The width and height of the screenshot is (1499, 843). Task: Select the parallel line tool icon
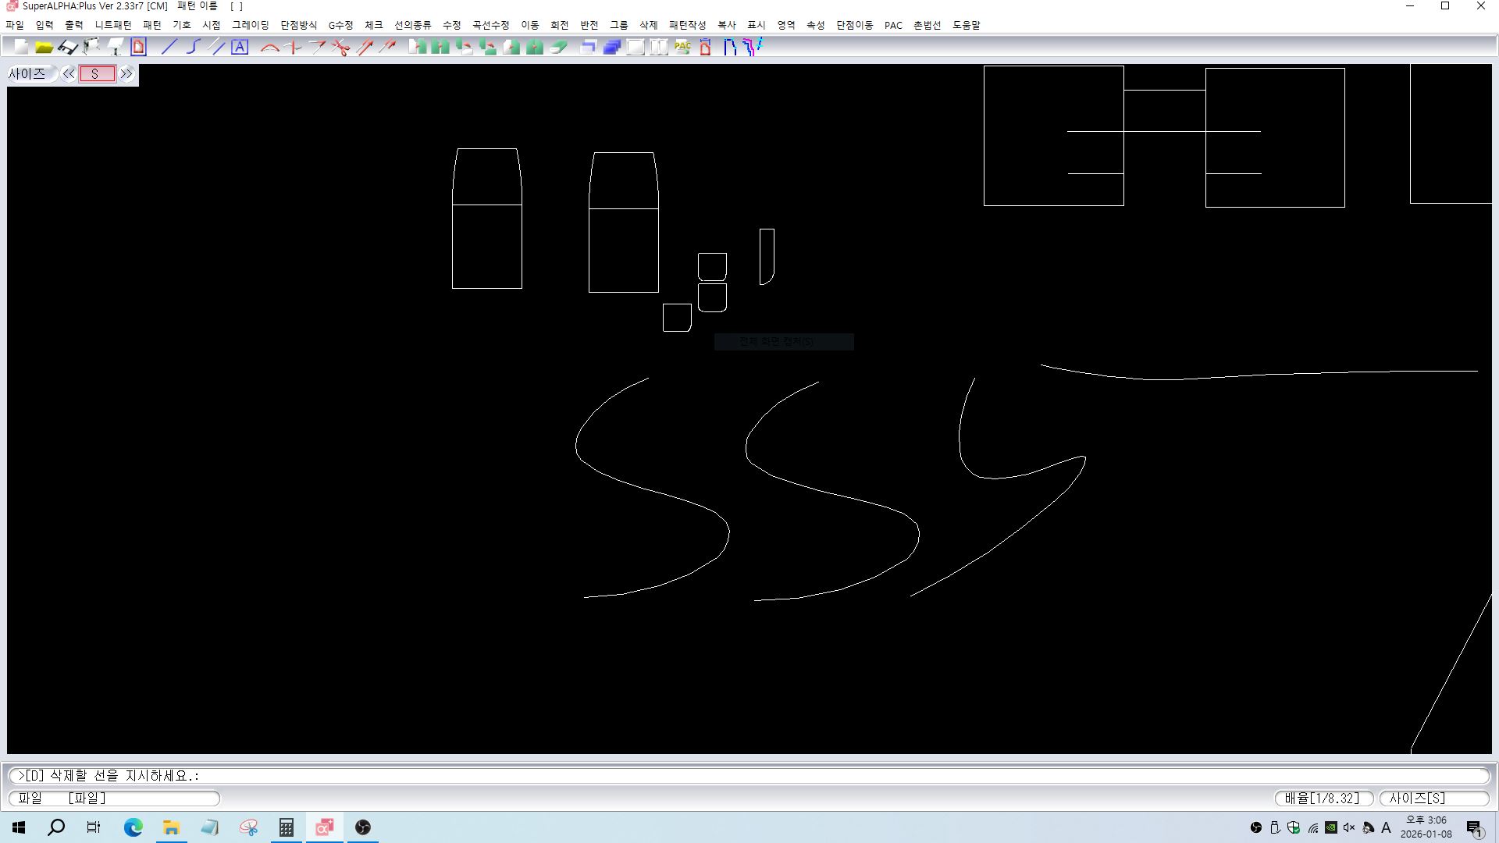tap(217, 48)
